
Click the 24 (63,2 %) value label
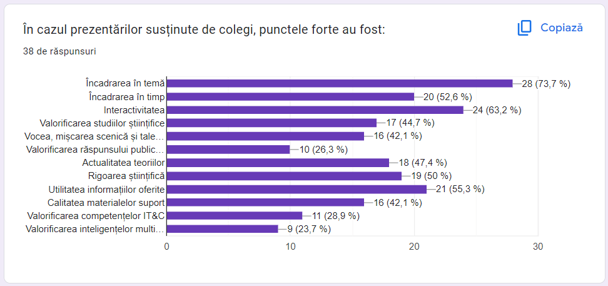497,110
